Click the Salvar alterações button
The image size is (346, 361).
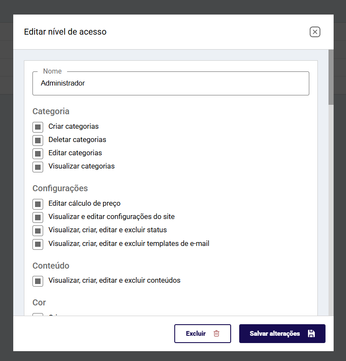pos(282,334)
